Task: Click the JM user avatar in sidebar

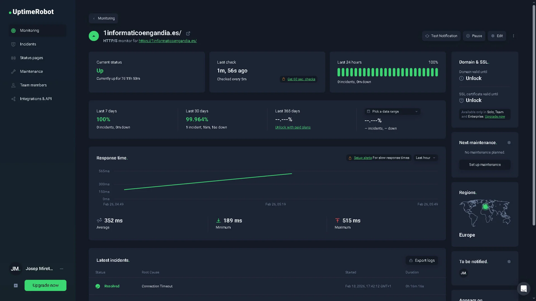Action: tap(15, 269)
